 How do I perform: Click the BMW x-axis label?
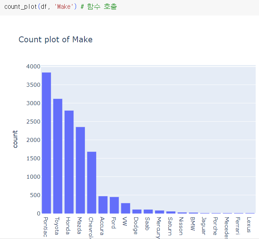click(193, 224)
